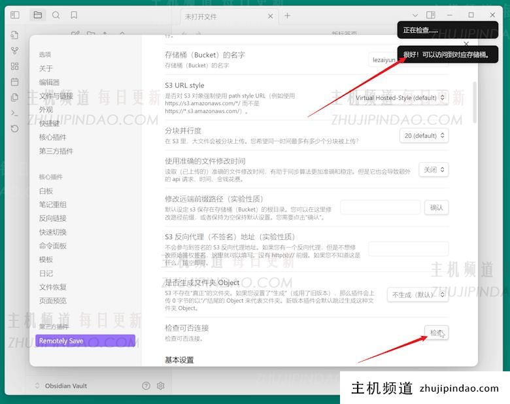
Task: Open 模板 plugin settings
Action: 46,260
